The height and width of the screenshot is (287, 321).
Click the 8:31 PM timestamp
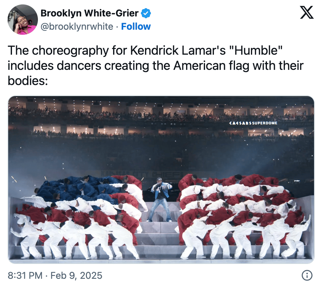(x=25, y=275)
